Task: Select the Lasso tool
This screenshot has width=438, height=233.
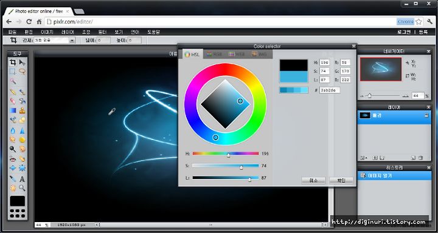Action: pos(23,72)
